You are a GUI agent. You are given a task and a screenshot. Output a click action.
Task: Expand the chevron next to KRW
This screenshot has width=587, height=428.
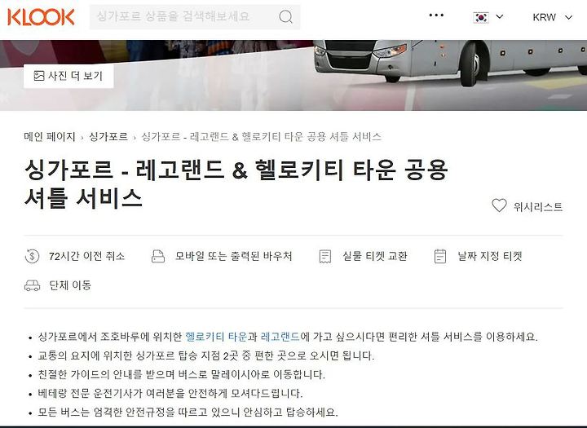tap(569, 17)
